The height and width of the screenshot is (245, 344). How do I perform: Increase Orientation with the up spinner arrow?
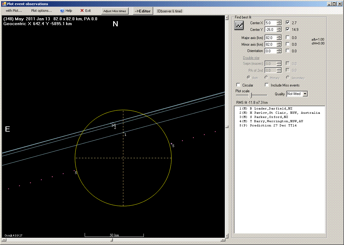(x=279, y=49)
